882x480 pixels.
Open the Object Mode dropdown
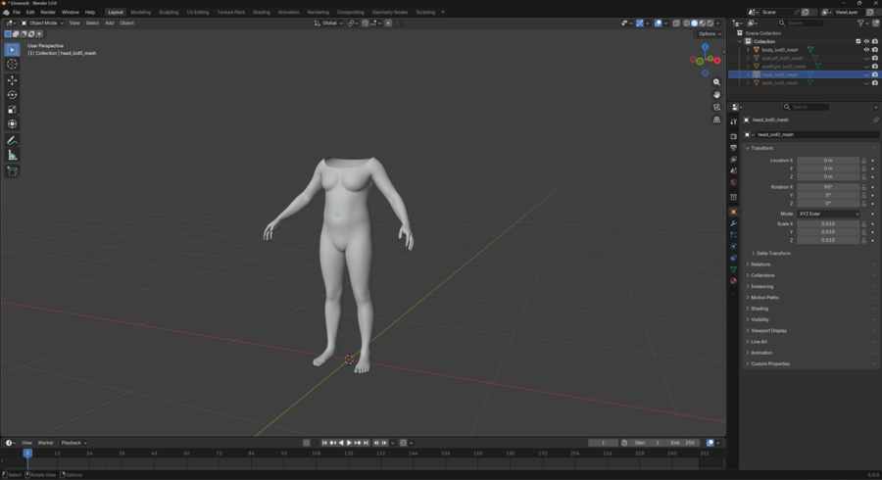(x=43, y=23)
